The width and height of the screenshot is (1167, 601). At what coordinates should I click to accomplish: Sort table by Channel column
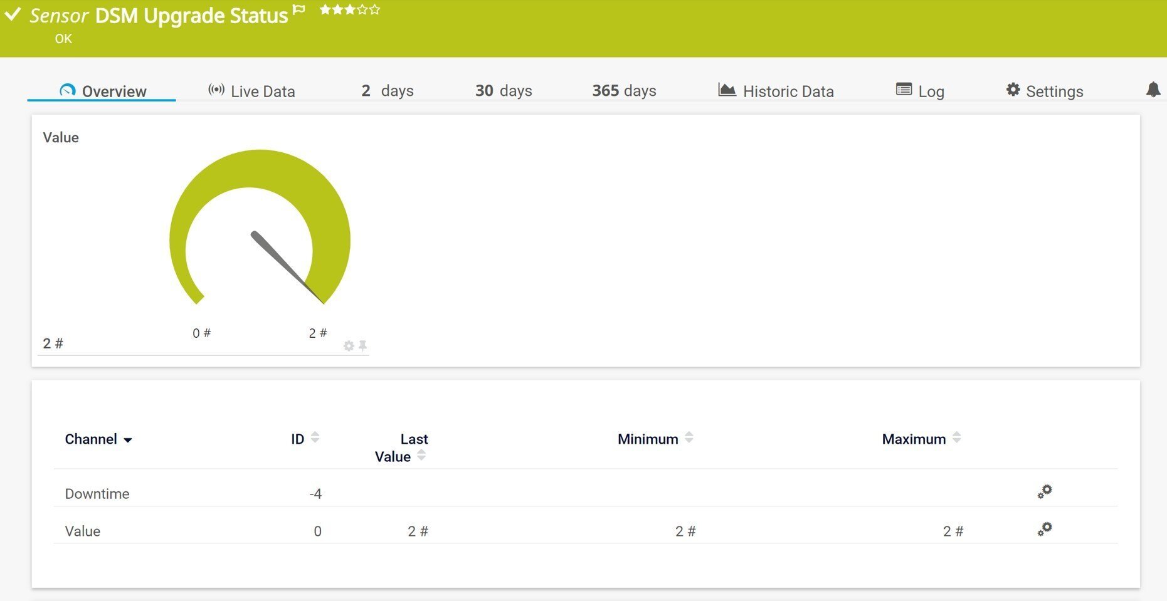pyautogui.click(x=98, y=439)
